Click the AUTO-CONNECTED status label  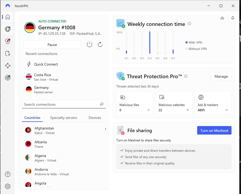(52, 21)
